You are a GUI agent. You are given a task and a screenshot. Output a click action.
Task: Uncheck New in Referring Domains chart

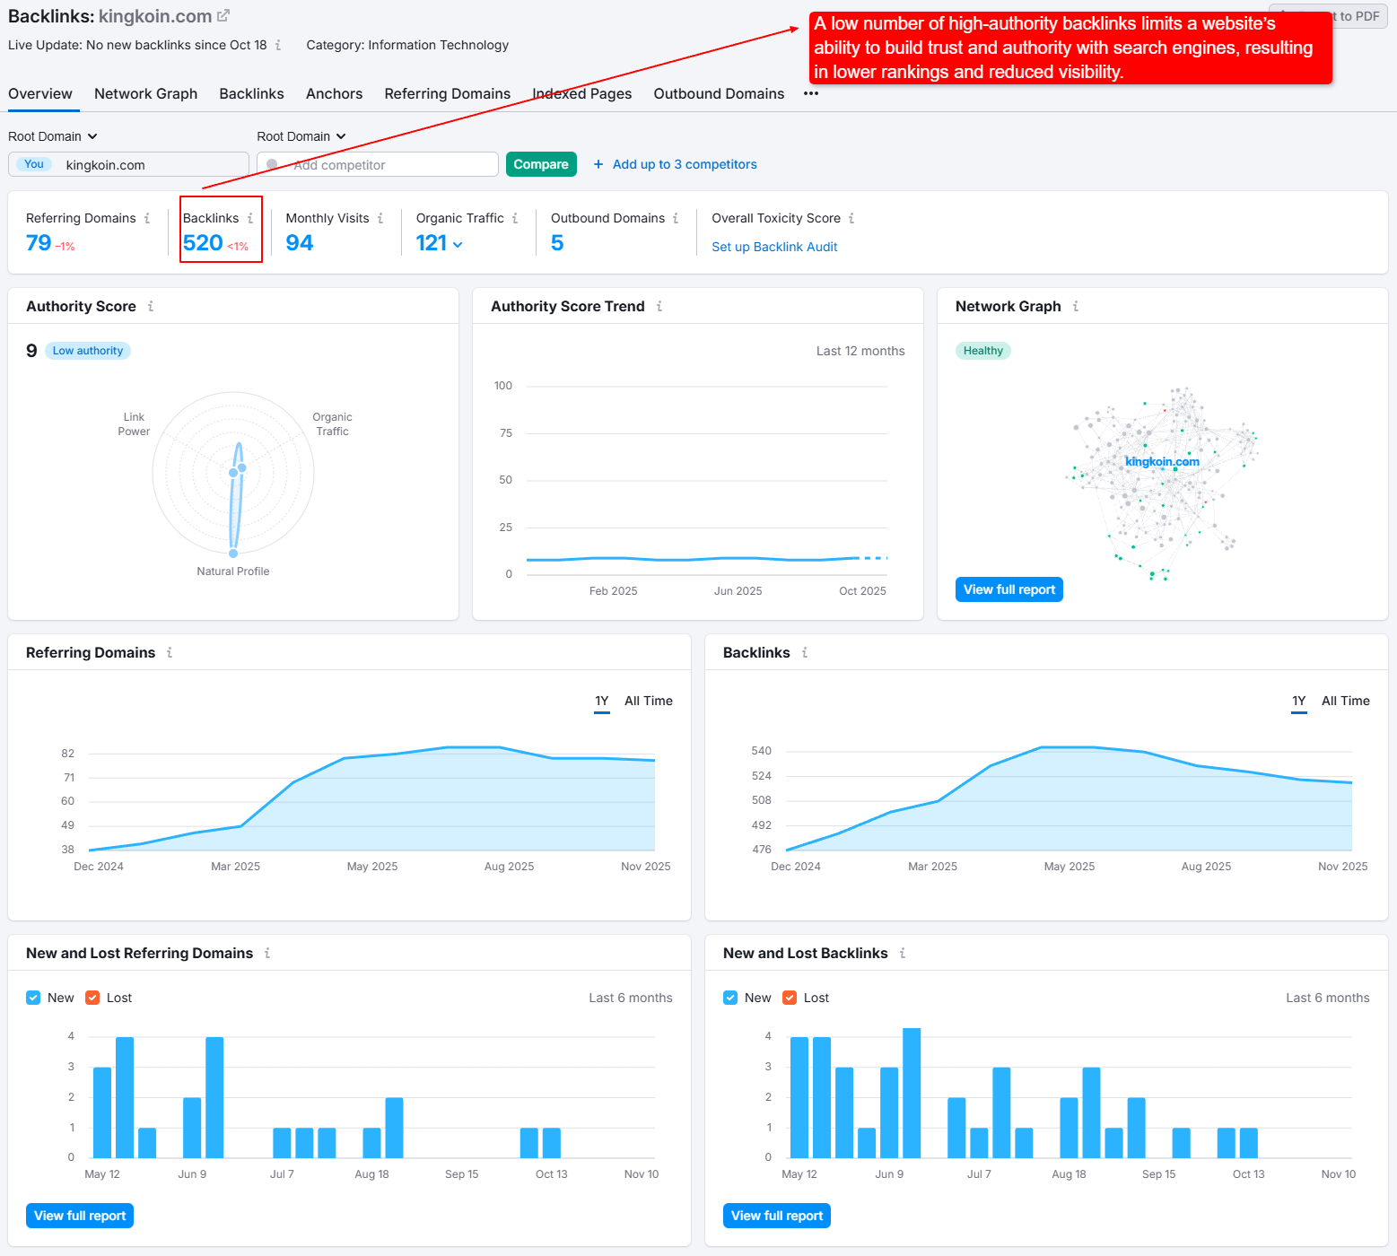click(x=33, y=998)
